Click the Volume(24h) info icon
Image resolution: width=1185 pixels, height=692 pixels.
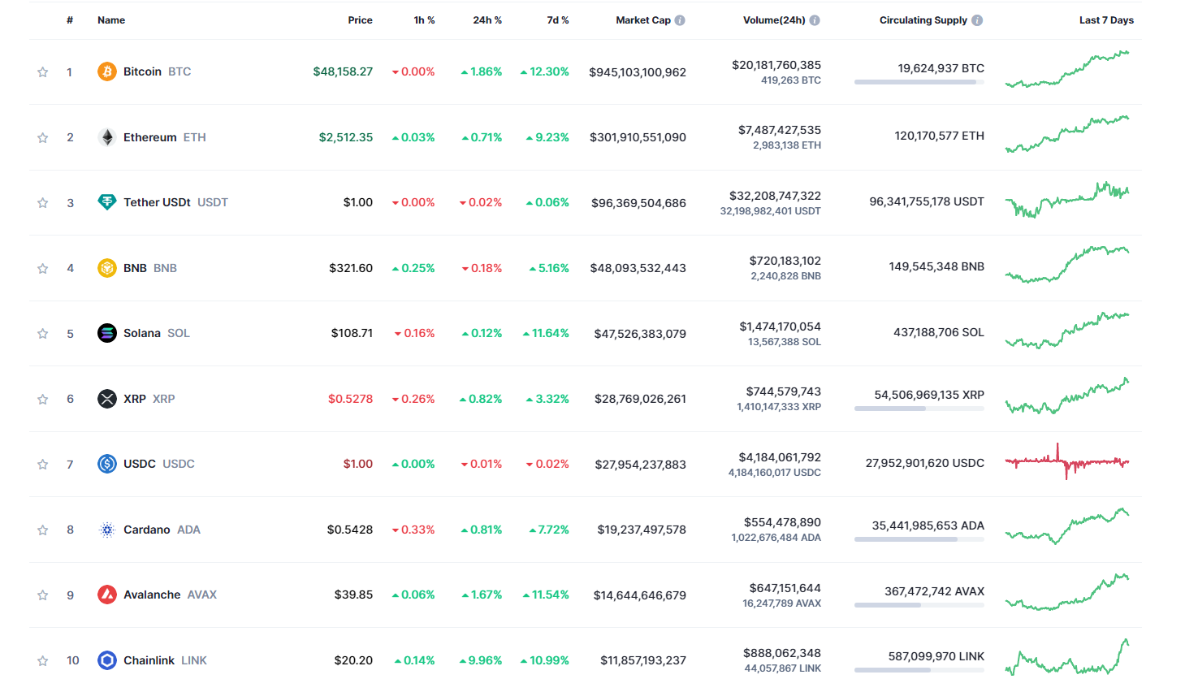815,20
